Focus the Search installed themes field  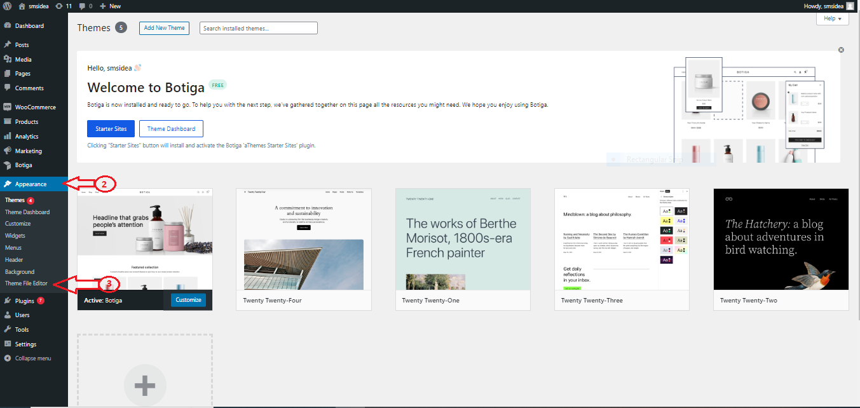click(x=258, y=28)
